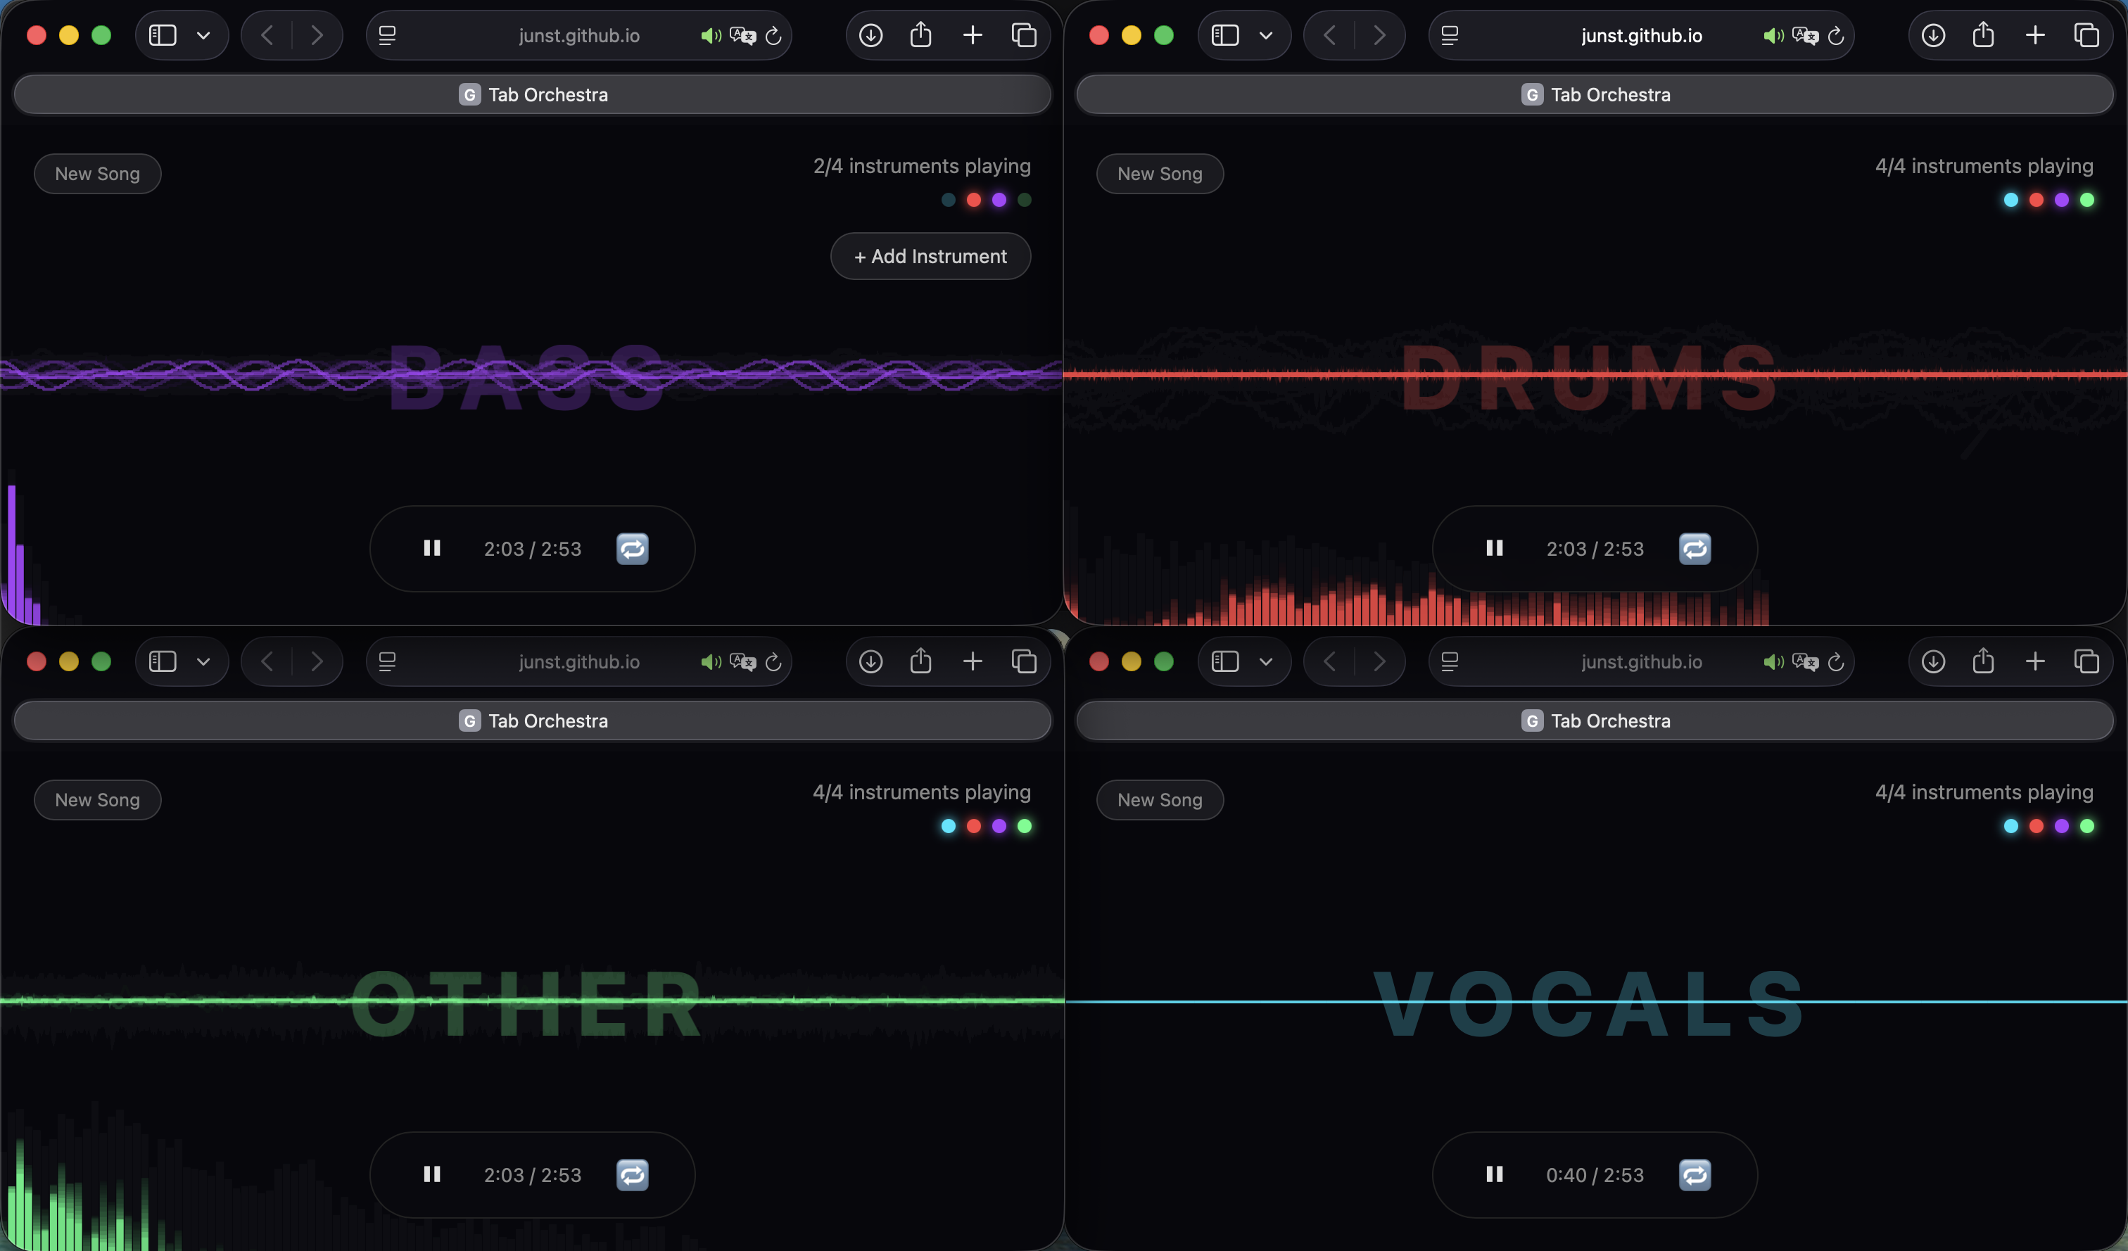
Task: Show sidebar in the Vocals window
Action: 1224,662
